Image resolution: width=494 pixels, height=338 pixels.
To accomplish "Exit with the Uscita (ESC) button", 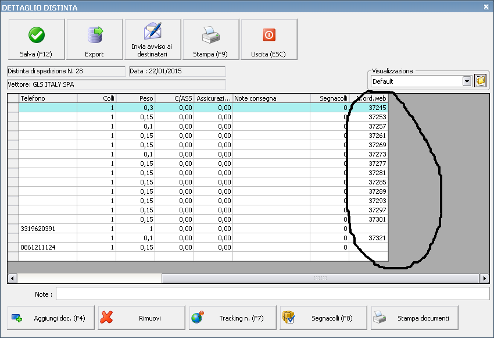I will (269, 40).
